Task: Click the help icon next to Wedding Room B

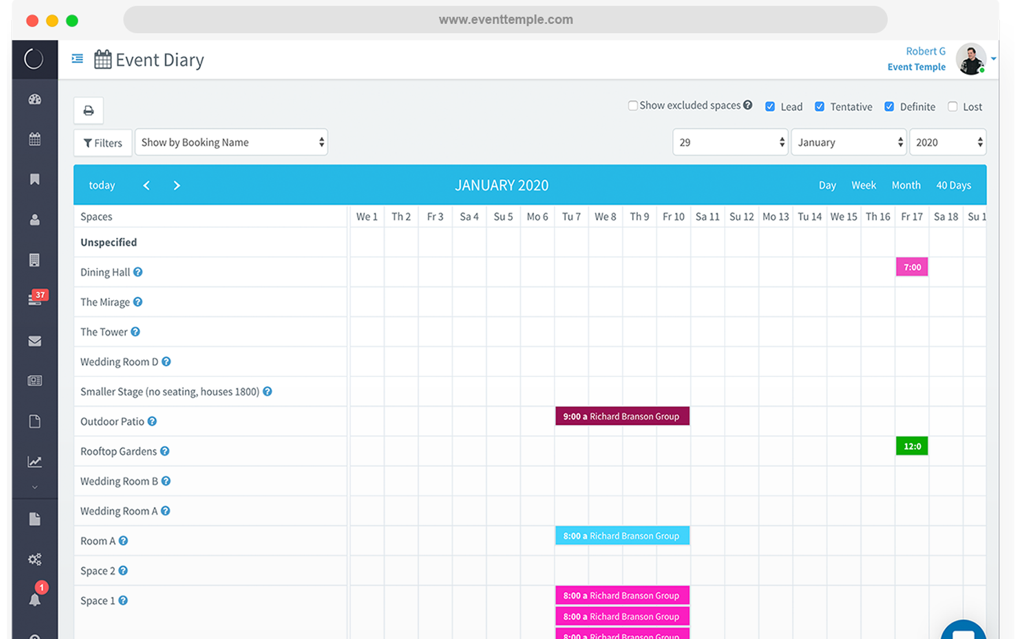Action: pyautogui.click(x=166, y=481)
